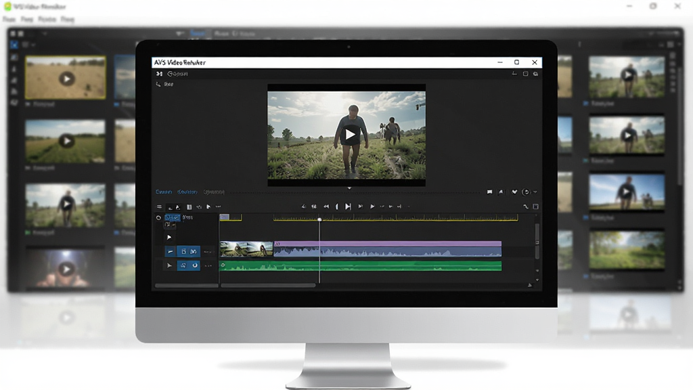The height and width of the screenshot is (390, 693).
Task: Open the third left thumbnail of the walking man
Action: click(66, 205)
